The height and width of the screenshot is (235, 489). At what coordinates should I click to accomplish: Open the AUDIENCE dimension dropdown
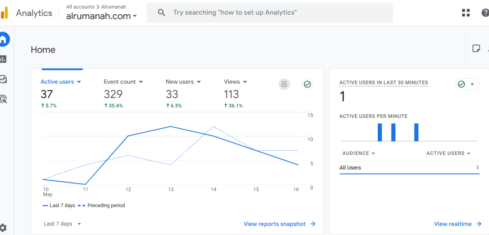point(359,153)
